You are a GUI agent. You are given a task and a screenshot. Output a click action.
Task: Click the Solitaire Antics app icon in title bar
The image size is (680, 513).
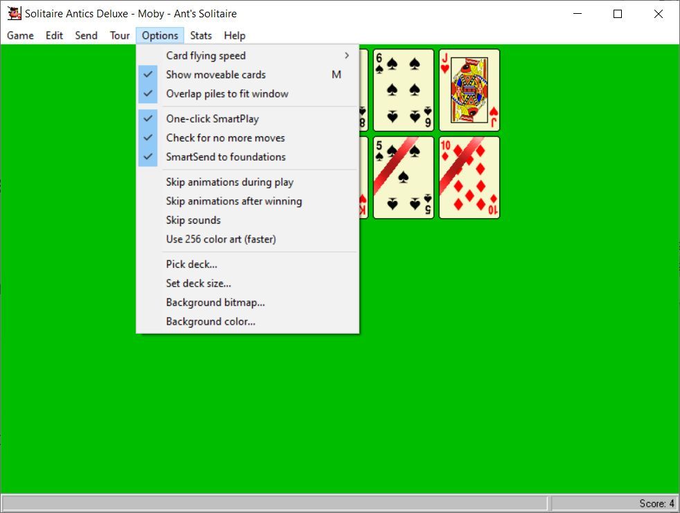14,14
